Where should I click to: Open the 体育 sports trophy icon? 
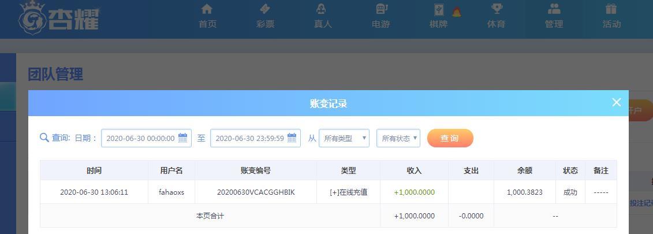[496, 9]
